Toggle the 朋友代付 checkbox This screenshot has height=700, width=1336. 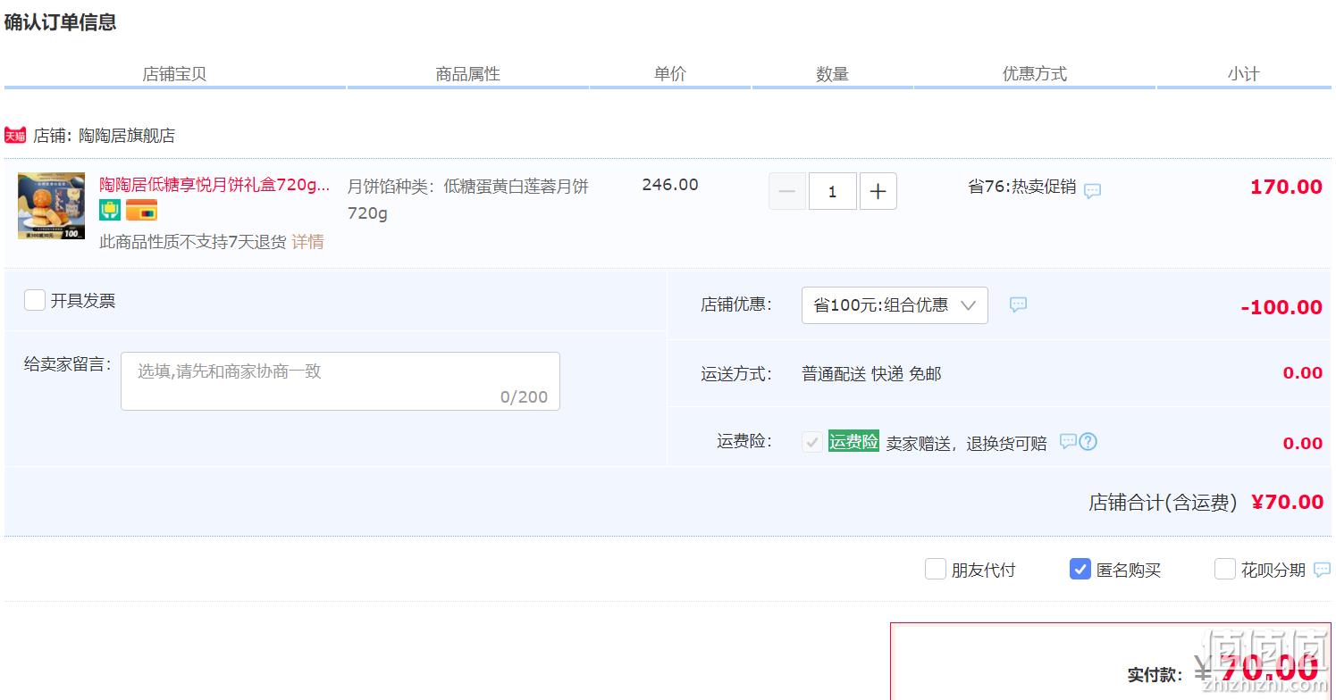click(936, 569)
